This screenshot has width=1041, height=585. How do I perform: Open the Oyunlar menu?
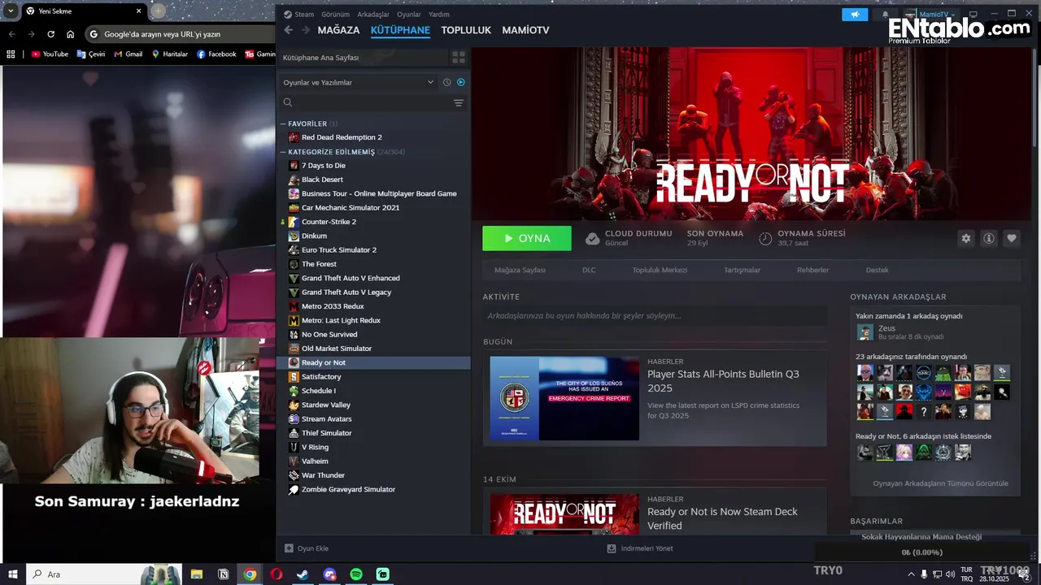coord(409,15)
